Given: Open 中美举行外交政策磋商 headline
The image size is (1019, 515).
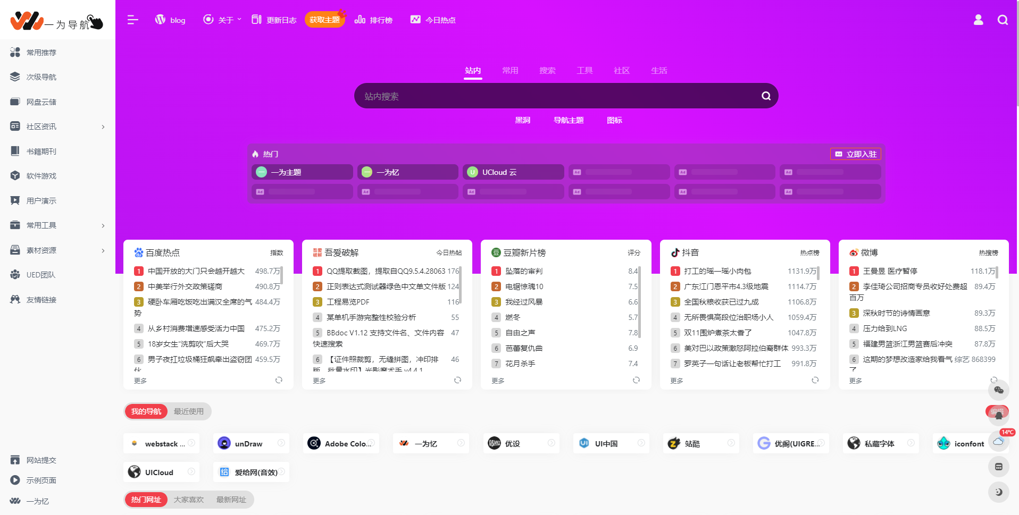Looking at the screenshot, I should [185, 286].
